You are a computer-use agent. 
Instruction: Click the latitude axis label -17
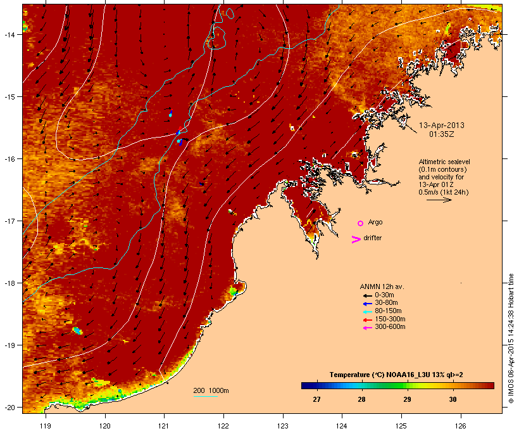9,221
